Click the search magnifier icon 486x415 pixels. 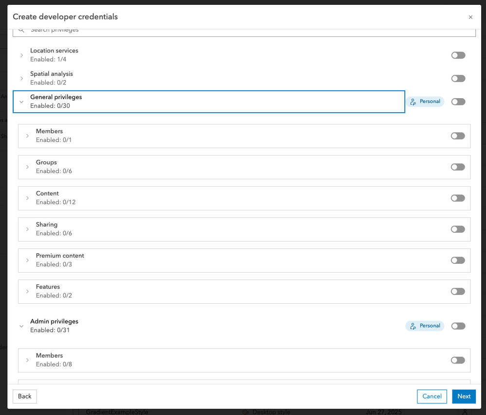21,30
